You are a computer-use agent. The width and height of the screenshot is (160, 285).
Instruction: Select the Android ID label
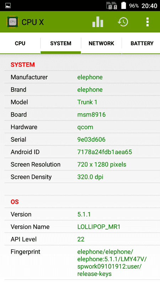[x=25, y=152]
